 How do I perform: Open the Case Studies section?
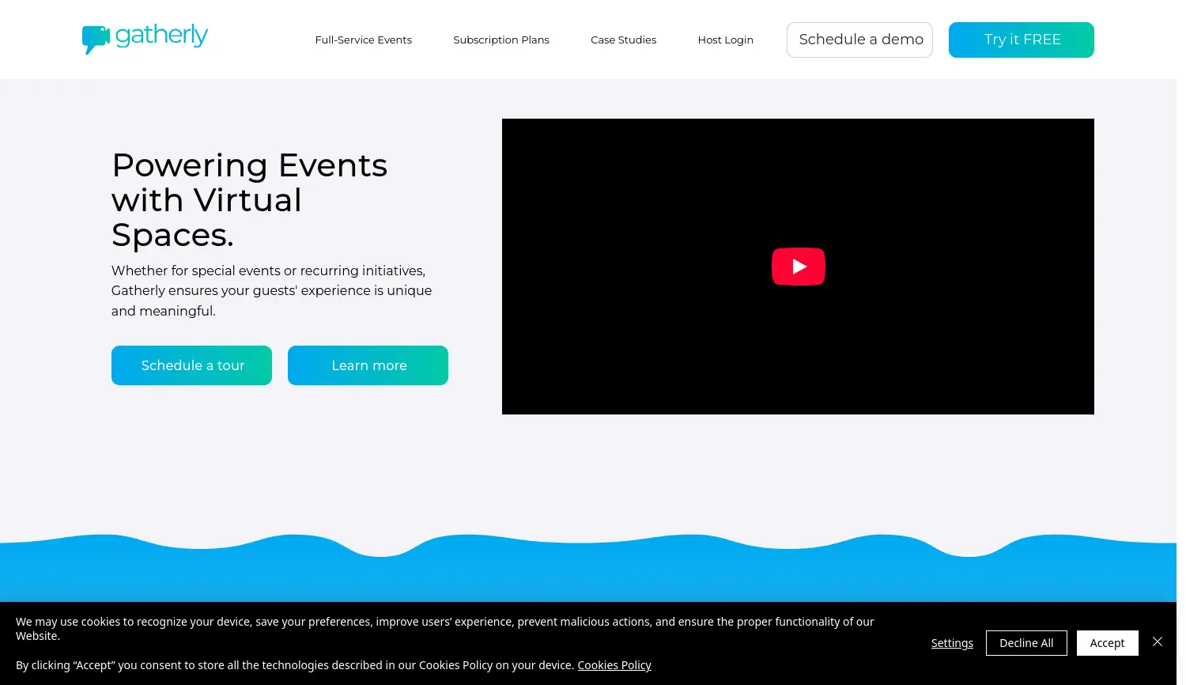coord(623,40)
